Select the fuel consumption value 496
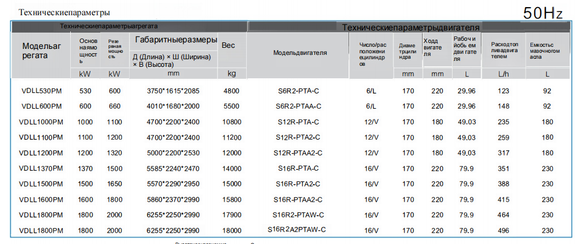Image resolution: width=580 pixels, height=244 pixels. click(503, 230)
